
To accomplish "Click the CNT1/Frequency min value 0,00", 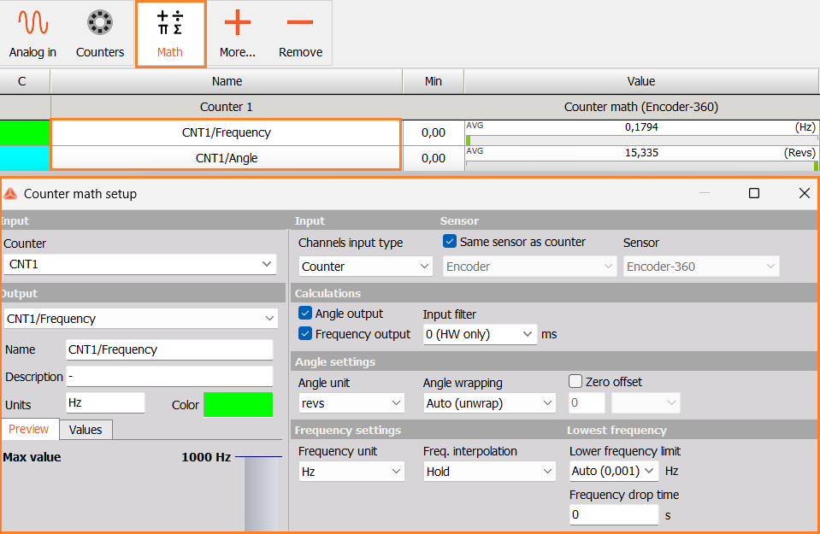I will click(433, 132).
